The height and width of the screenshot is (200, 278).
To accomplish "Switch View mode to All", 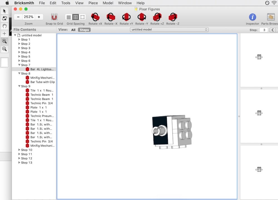I will (x=73, y=30).
